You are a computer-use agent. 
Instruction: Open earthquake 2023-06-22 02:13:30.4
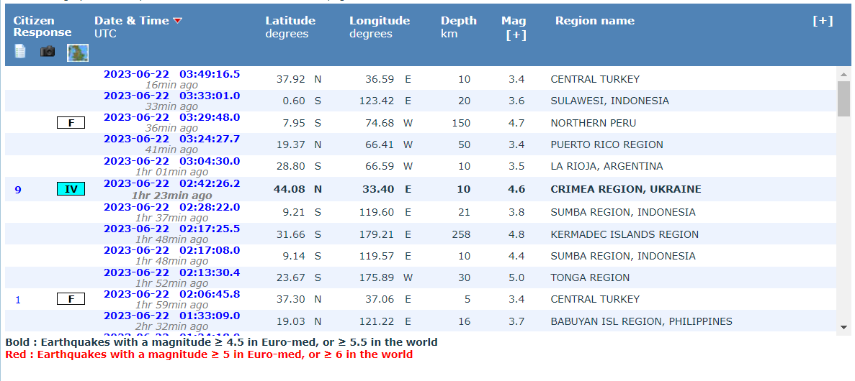[x=171, y=272]
